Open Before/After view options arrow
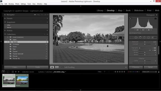Screen dimensions: 161x91 coord(60,67)
